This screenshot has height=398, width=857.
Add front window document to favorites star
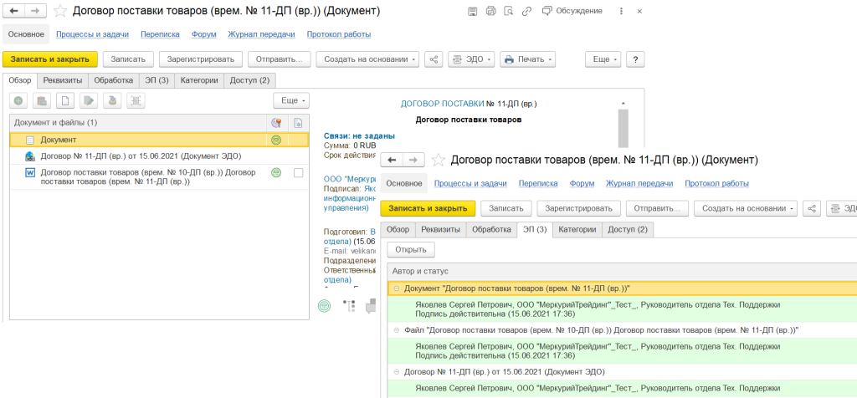coord(438,160)
